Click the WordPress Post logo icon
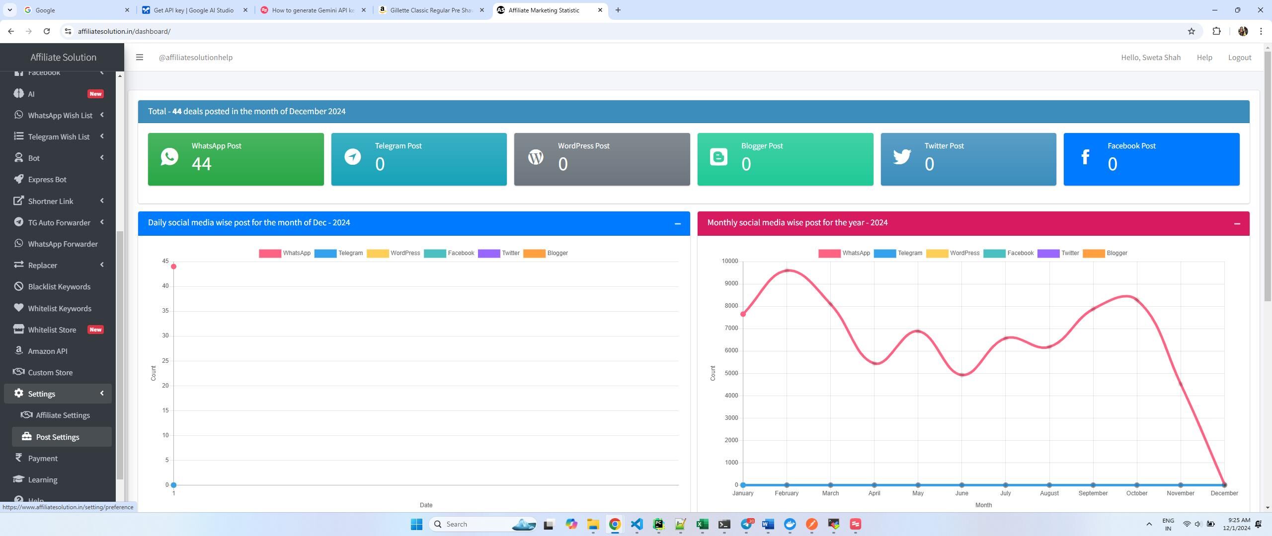 [536, 157]
